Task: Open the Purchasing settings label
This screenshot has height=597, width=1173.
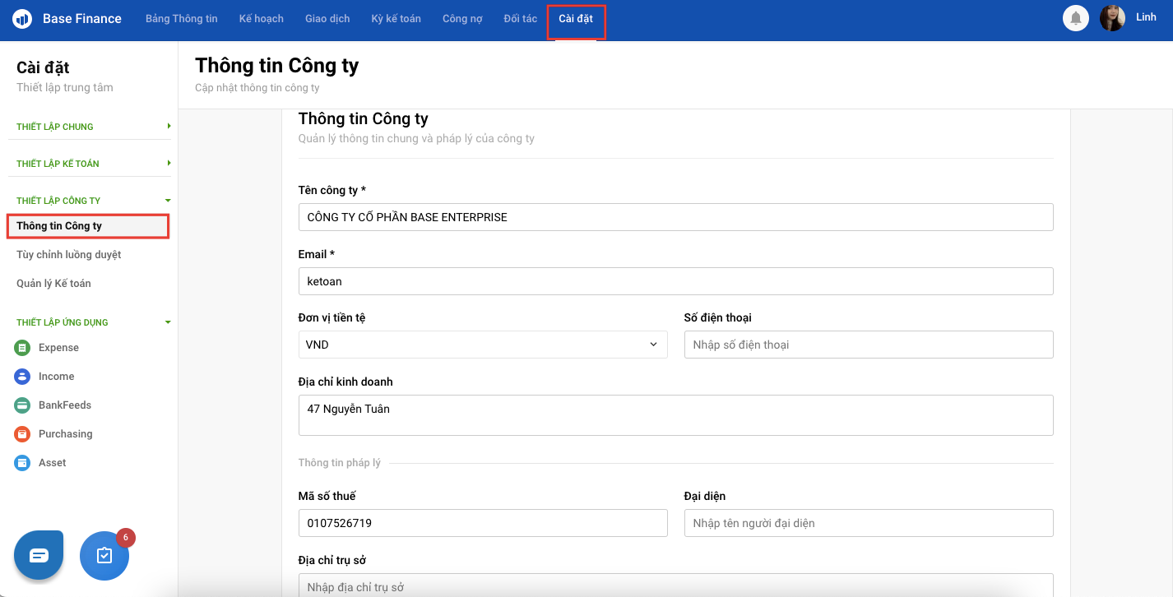Action: point(65,434)
